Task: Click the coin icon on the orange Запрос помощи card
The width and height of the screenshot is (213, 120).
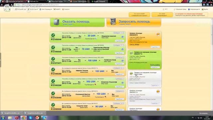Action: coord(158,34)
